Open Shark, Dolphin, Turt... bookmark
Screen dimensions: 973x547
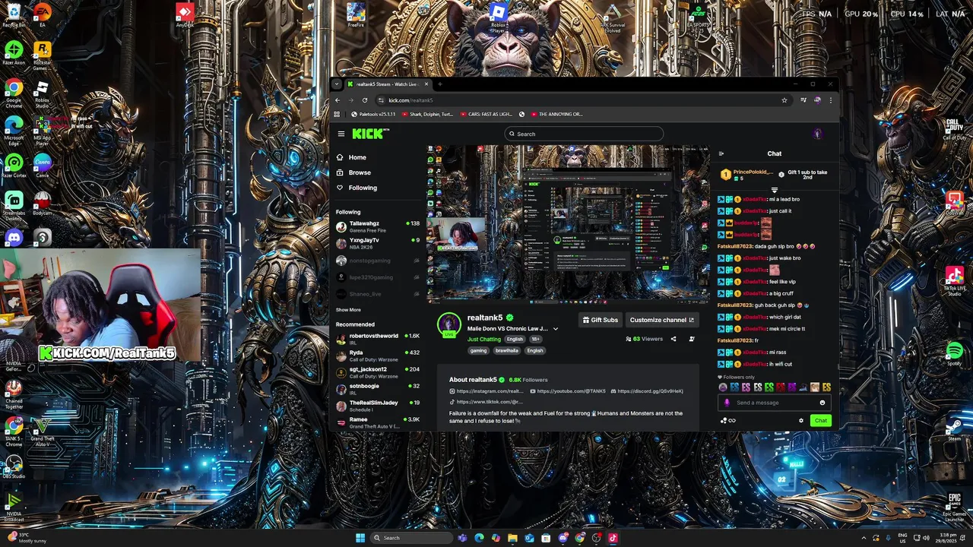(x=427, y=114)
